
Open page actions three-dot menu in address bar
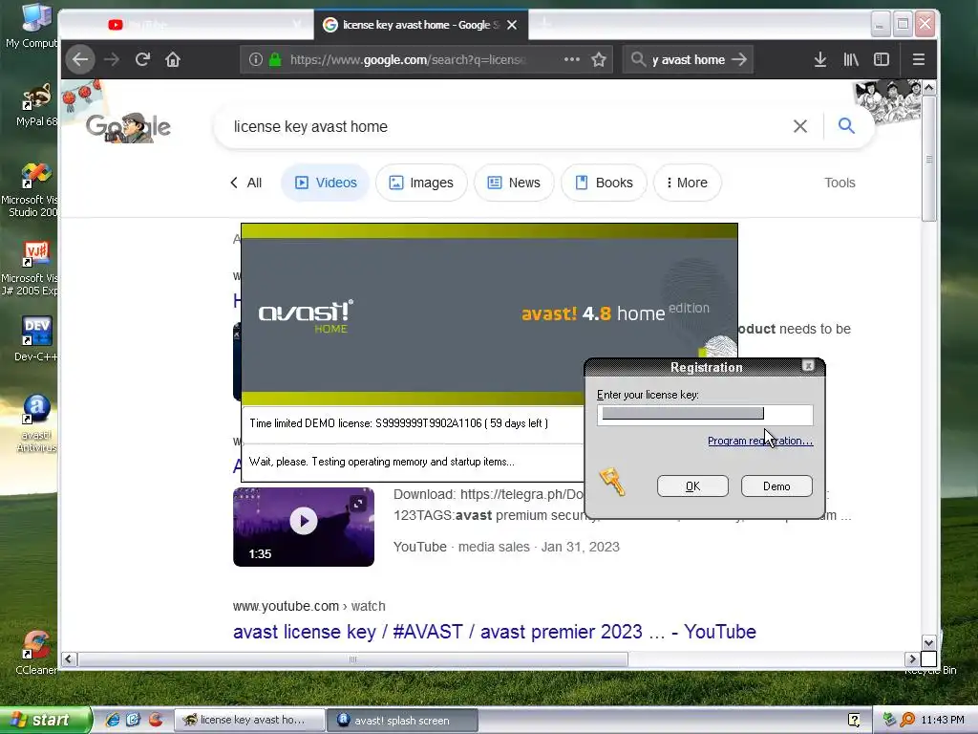(571, 60)
